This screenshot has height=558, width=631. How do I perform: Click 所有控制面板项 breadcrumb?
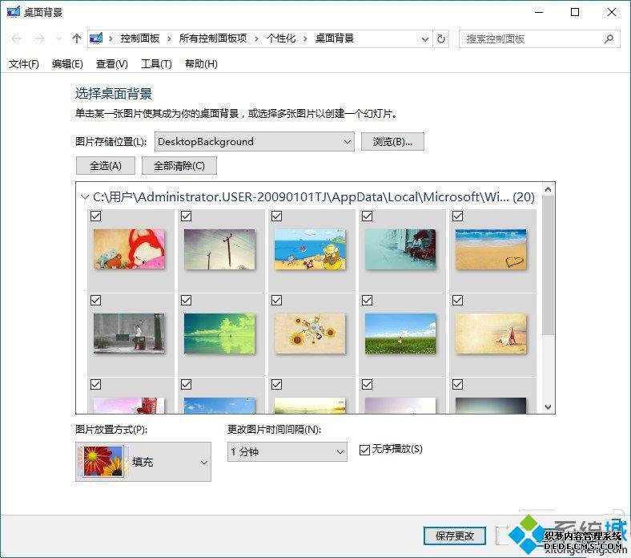pyautogui.click(x=213, y=38)
